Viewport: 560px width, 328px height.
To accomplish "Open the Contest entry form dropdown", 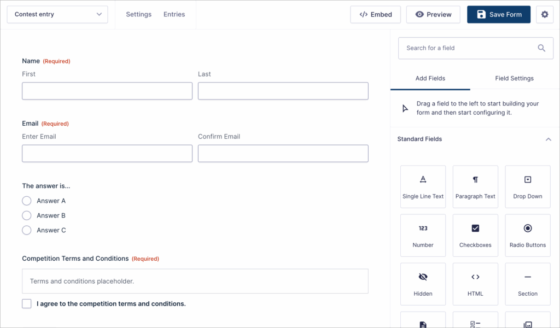I will click(x=57, y=15).
